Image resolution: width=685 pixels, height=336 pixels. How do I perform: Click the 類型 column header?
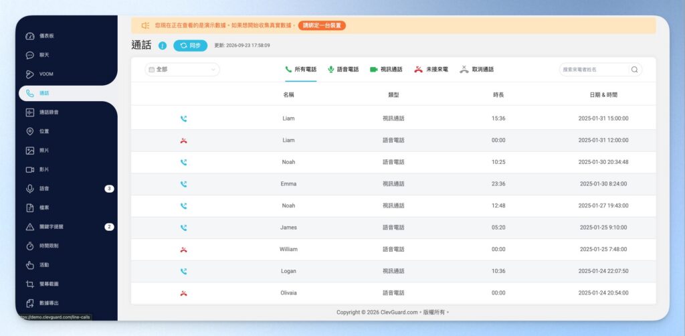point(393,94)
